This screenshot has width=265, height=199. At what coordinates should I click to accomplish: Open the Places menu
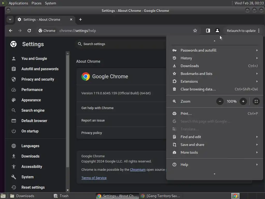coord(36,3)
